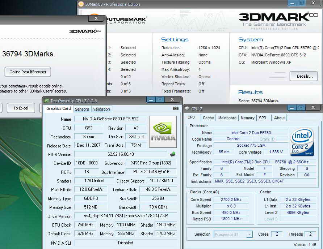
Task: Click the GPU Clock value 750 MHz
Action: tap(85, 225)
